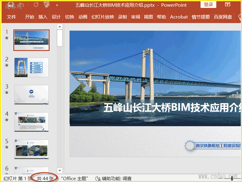Click the Save icon in quick access toolbar
Image resolution: width=242 pixels, height=182 pixels.
pos(11,5)
